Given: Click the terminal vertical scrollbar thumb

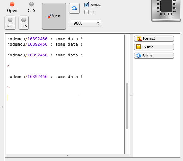Looking at the screenshot, I should click(127, 106).
